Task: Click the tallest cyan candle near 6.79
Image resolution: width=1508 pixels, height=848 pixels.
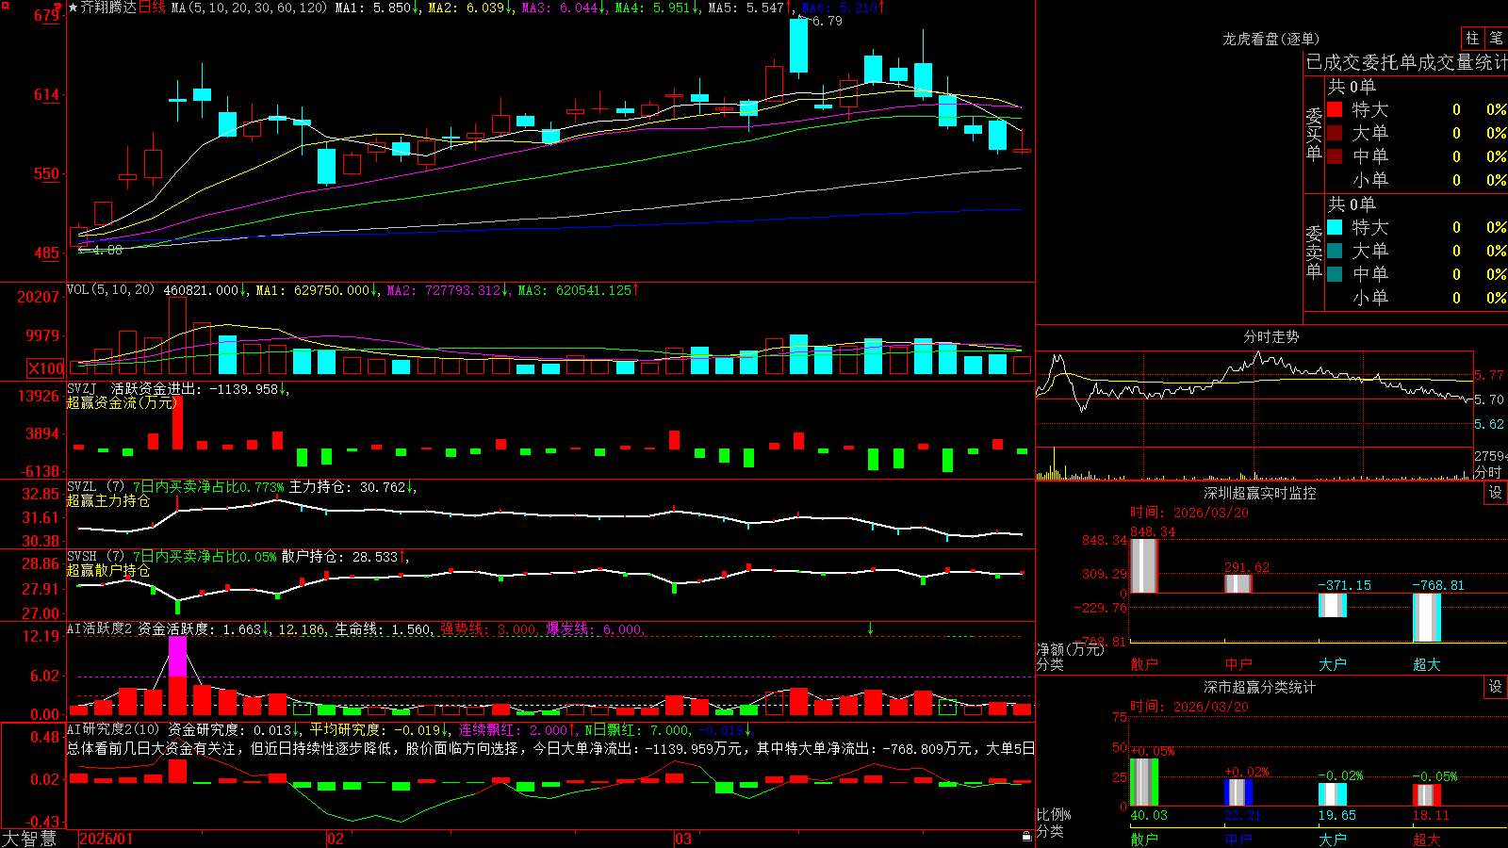Action: pos(798,46)
